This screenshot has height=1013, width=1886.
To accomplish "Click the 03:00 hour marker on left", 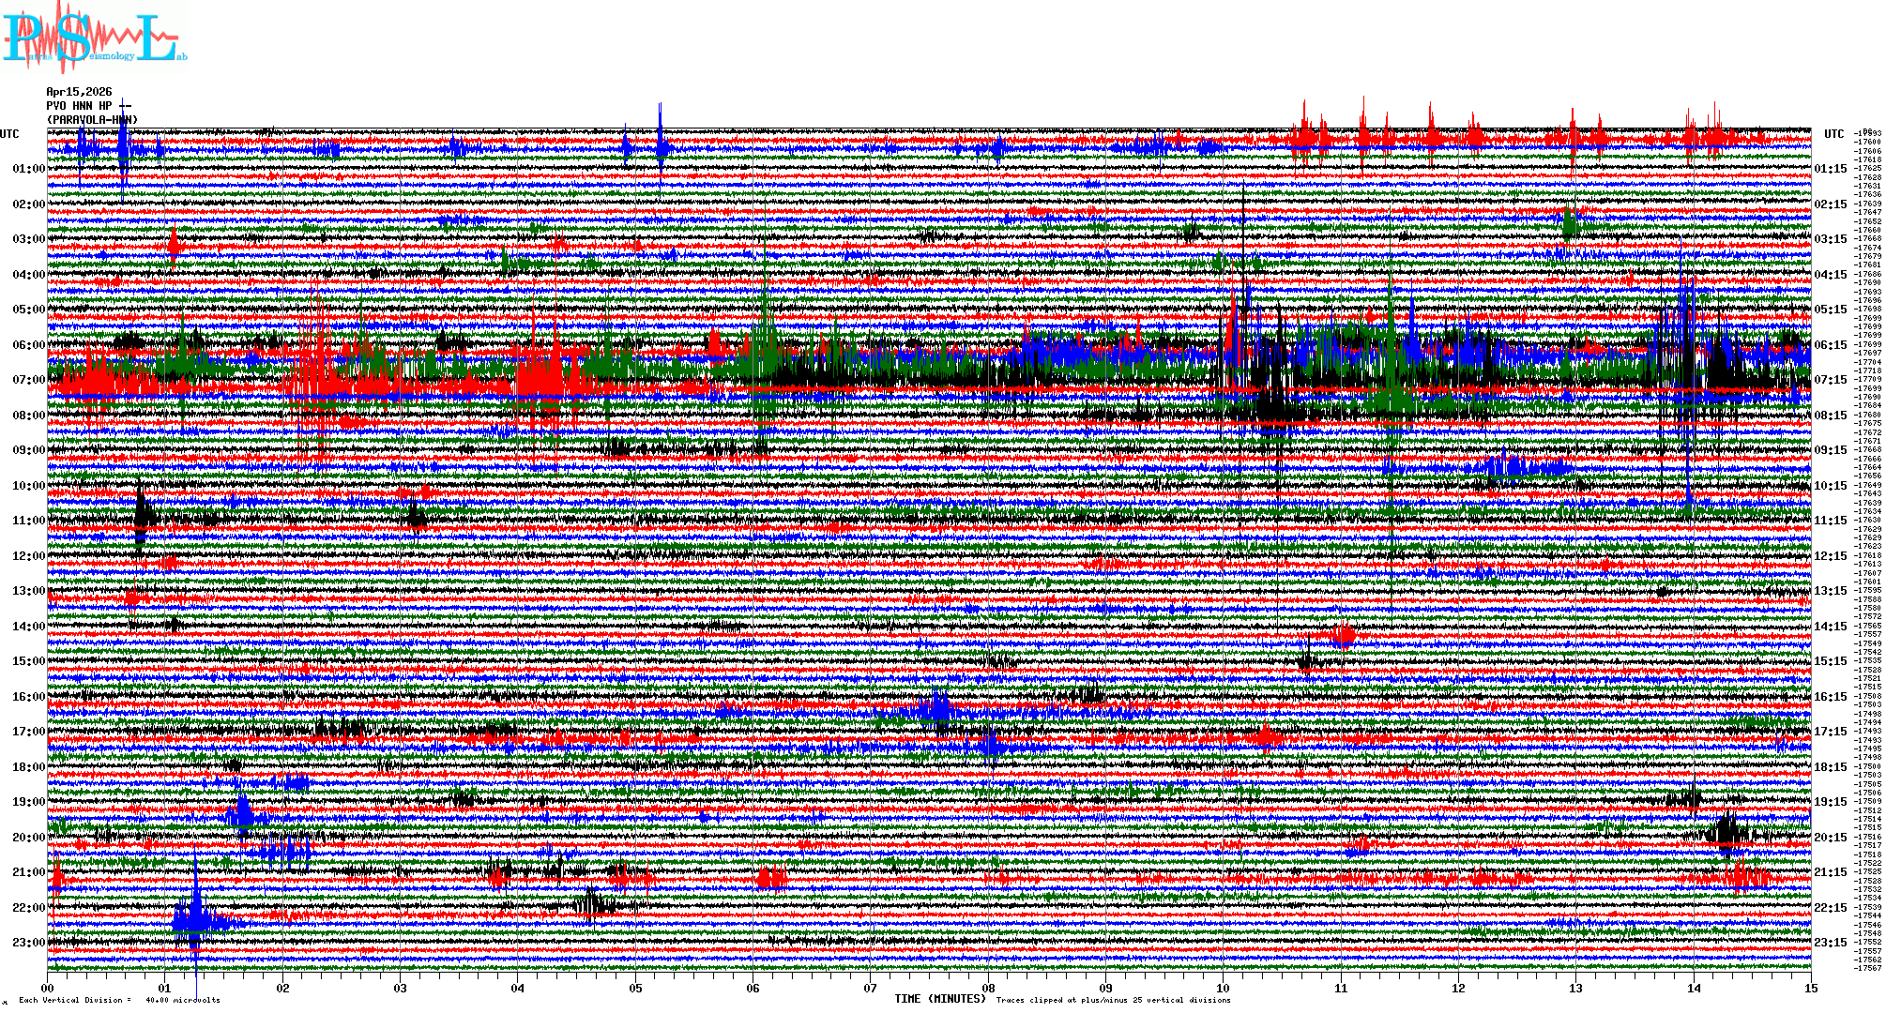I will (x=28, y=239).
